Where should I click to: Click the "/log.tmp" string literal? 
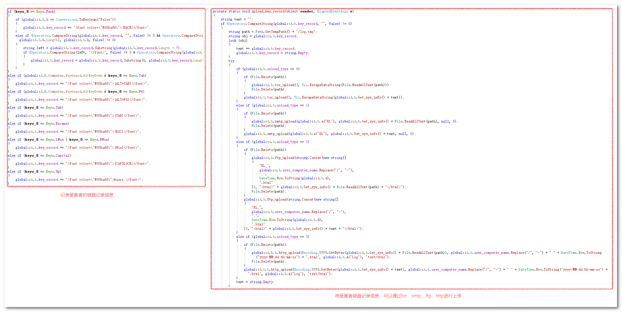click(x=306, y=32)
